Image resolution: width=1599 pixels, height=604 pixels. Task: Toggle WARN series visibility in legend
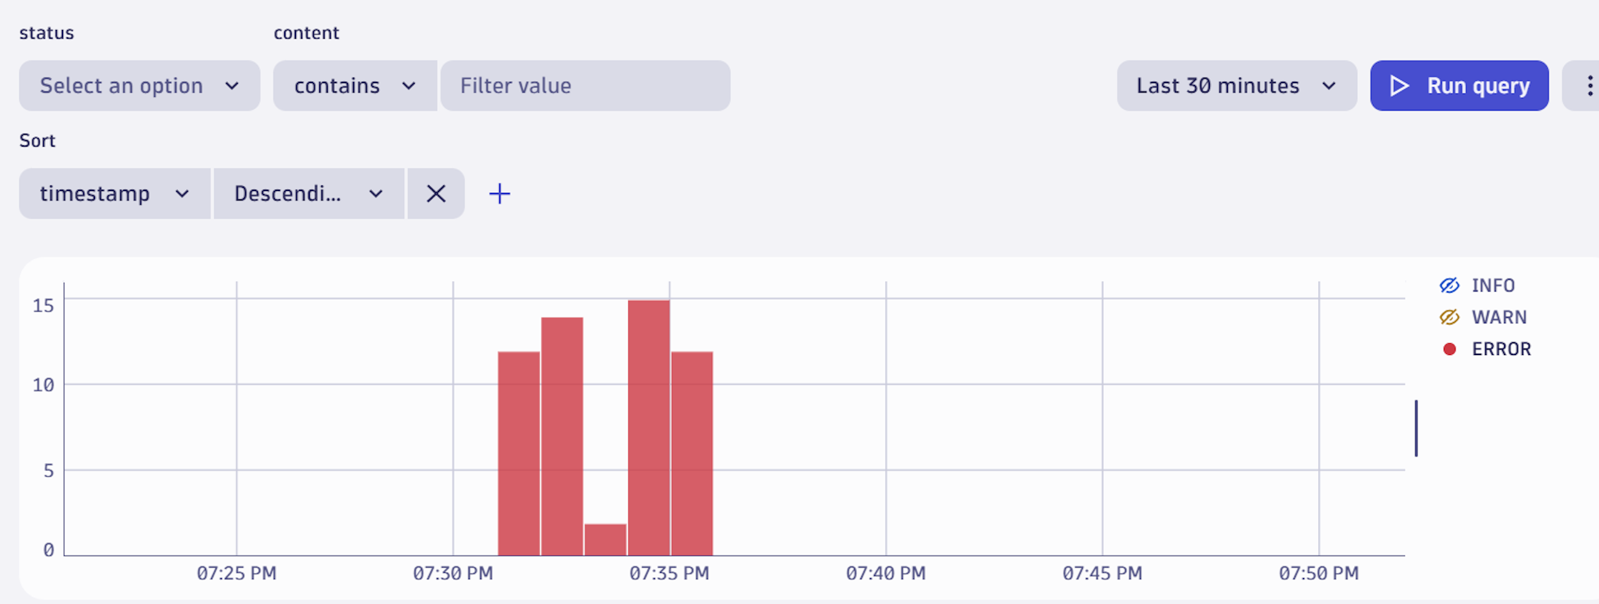tap(1449, 317)
